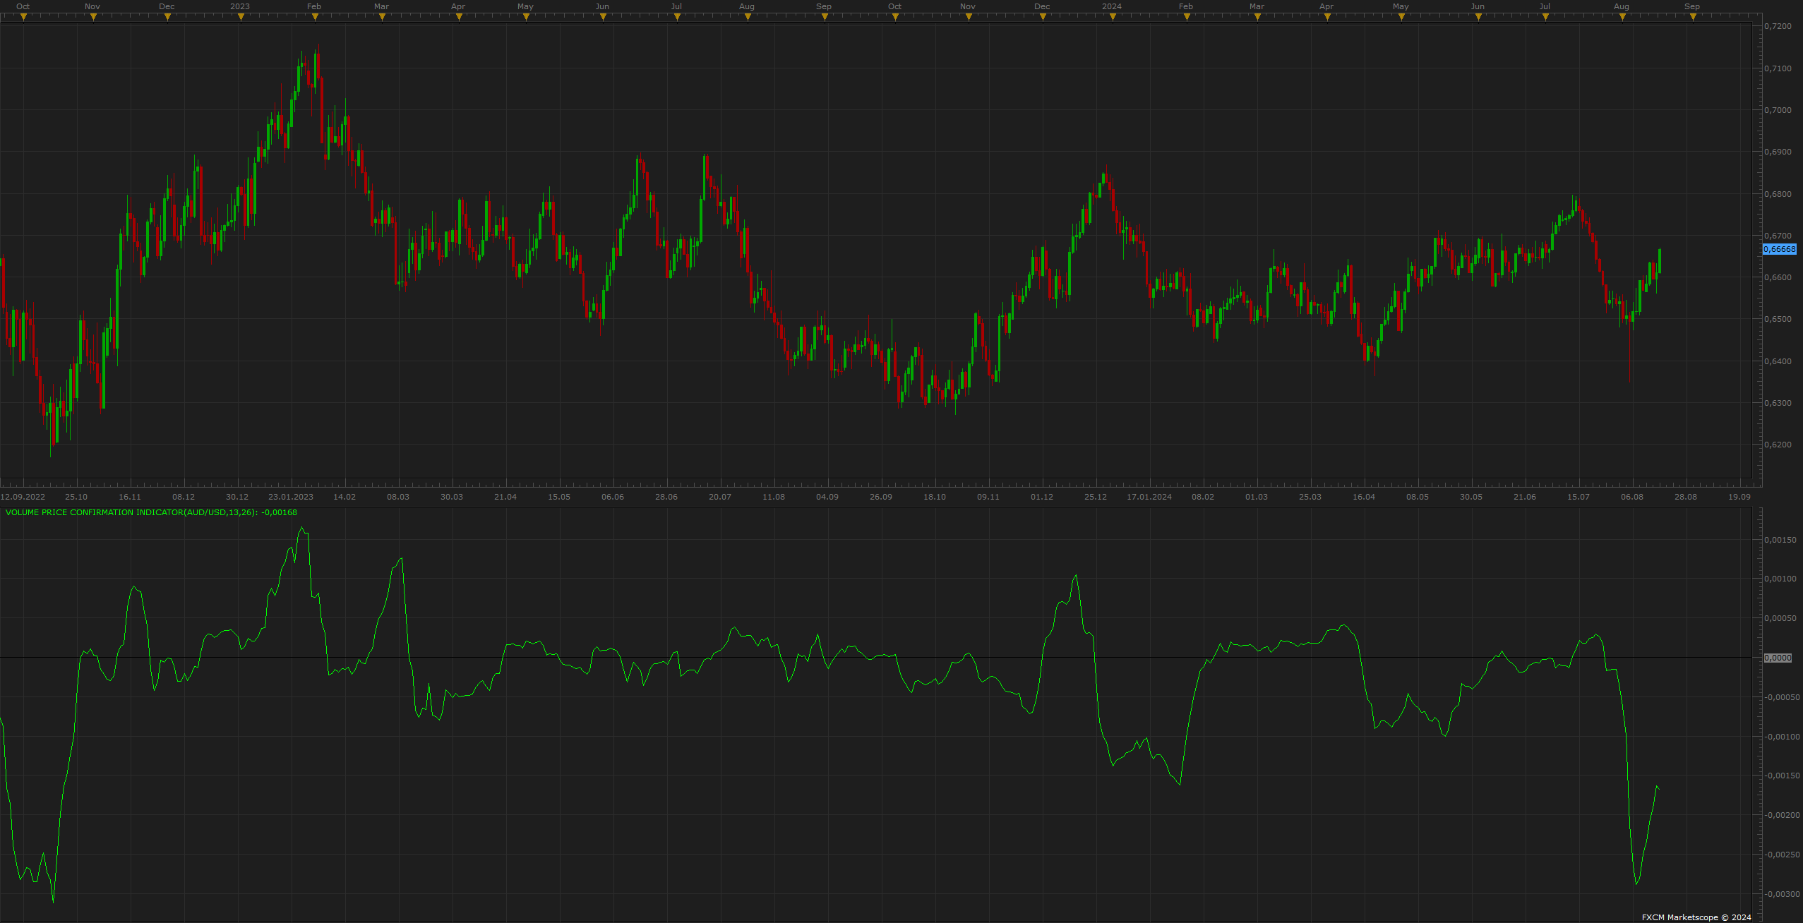
Task: Click the 0,6500 price axis label
Action: tap(1778, 319)
